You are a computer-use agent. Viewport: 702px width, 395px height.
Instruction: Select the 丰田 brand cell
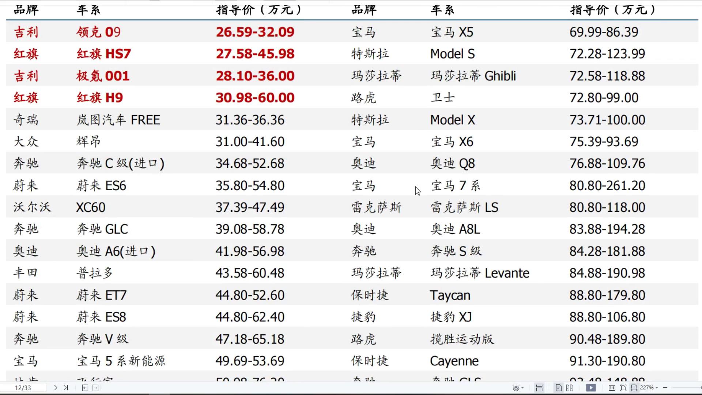25,273
